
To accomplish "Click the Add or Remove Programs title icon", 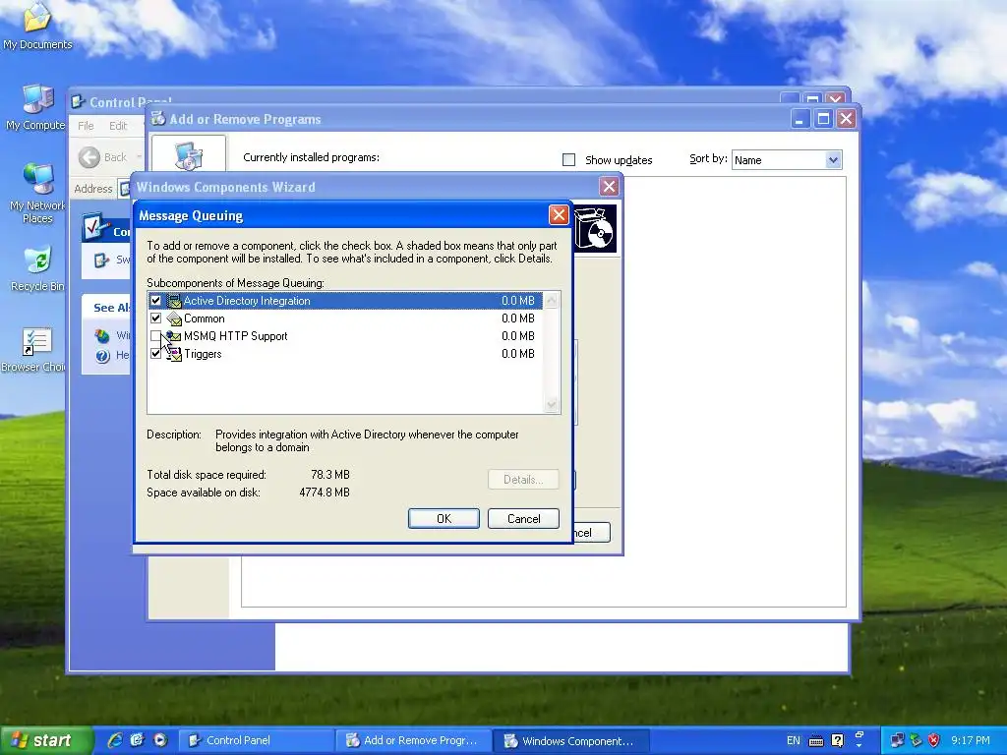I will 158,118.
